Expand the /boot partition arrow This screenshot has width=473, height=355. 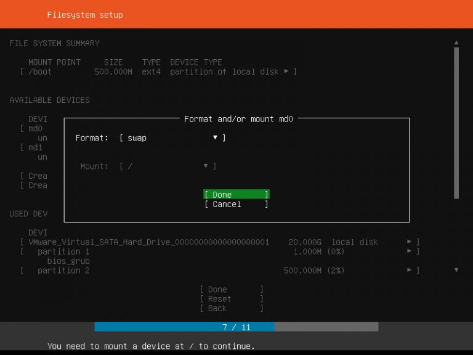[x=286, y=71]
